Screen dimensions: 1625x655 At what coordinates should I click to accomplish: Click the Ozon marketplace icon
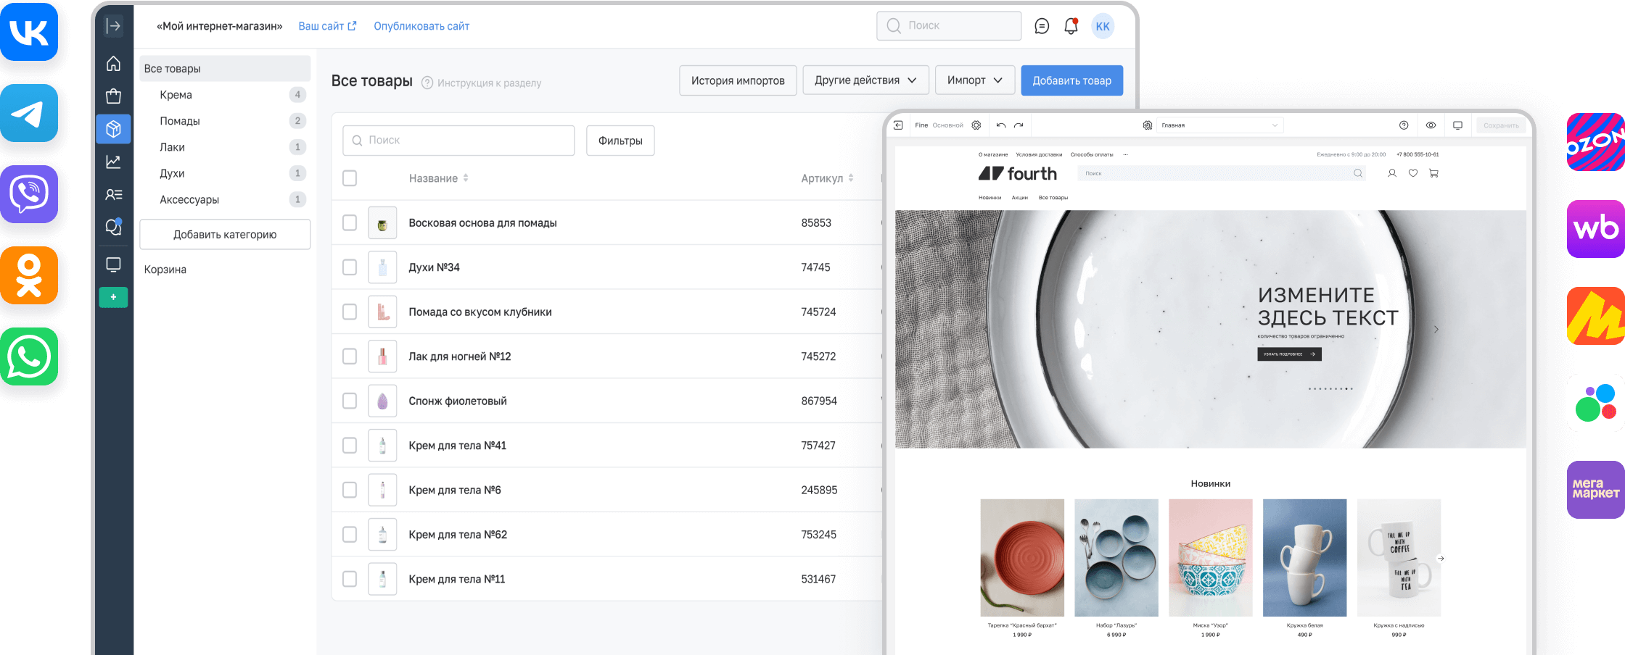click(1595, 142)
